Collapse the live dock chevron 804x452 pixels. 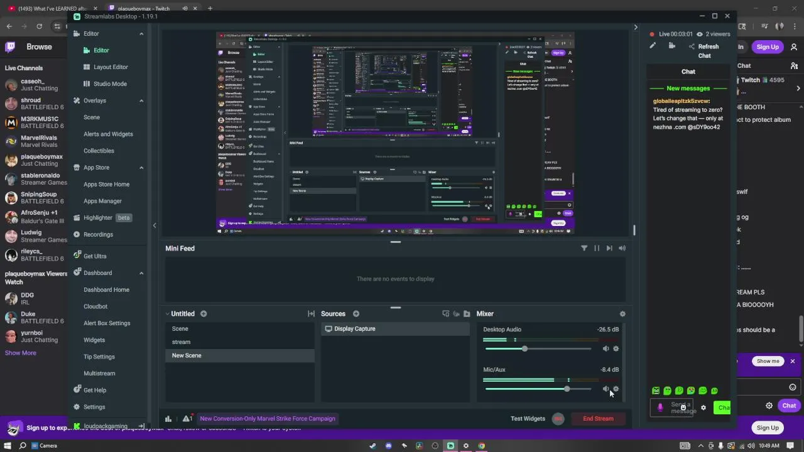tap(636, 28)
